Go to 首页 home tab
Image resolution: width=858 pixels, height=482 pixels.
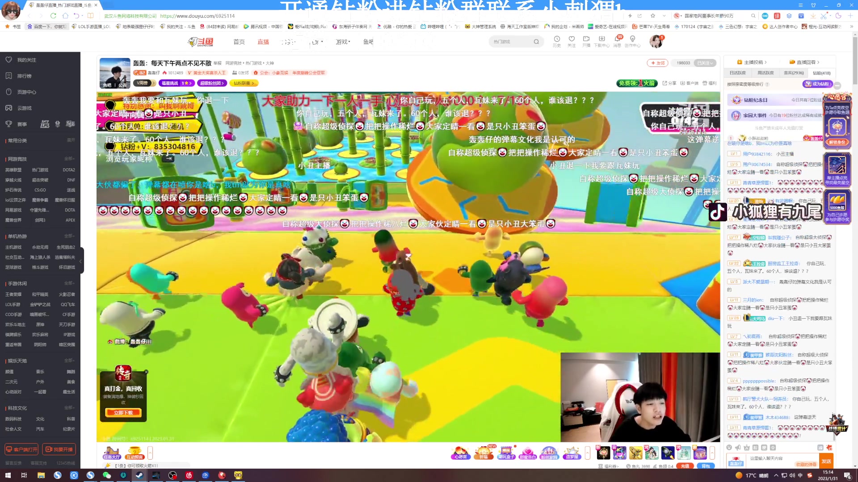(x=239, y=42)
